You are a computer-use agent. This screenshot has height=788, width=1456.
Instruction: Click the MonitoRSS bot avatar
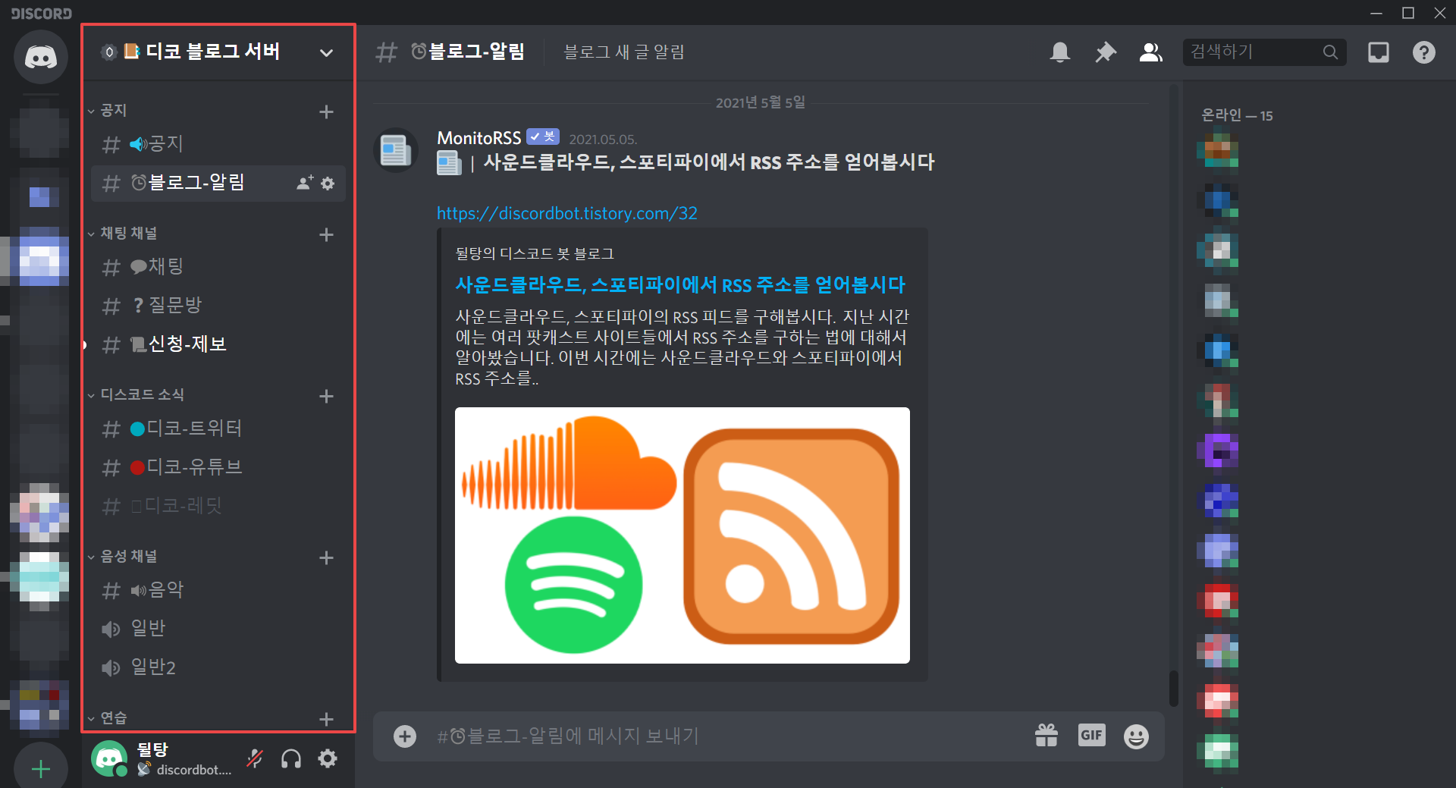[x=395, y=150]
